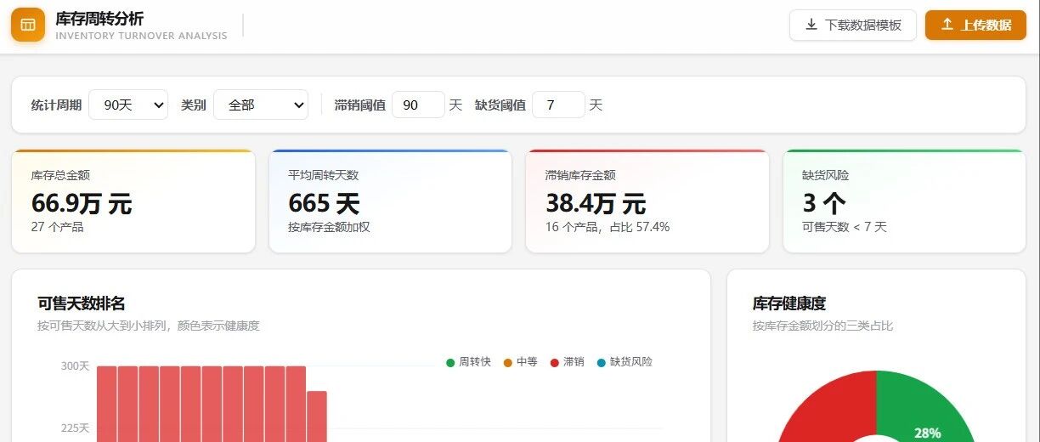Download the data template (下载数据模板)
This screenshot has height=442, width=1040.
[854, 25]
